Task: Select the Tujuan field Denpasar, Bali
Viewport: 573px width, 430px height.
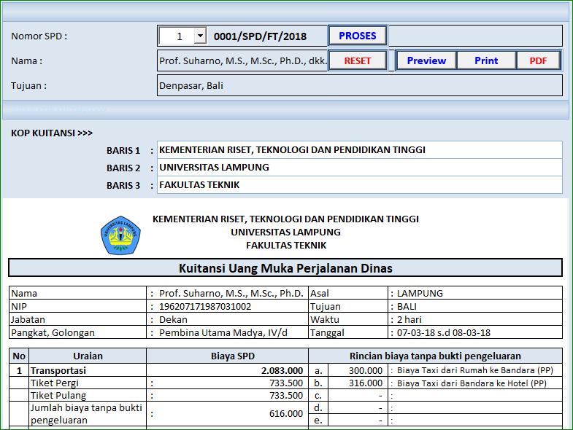Action: point(360,85)
